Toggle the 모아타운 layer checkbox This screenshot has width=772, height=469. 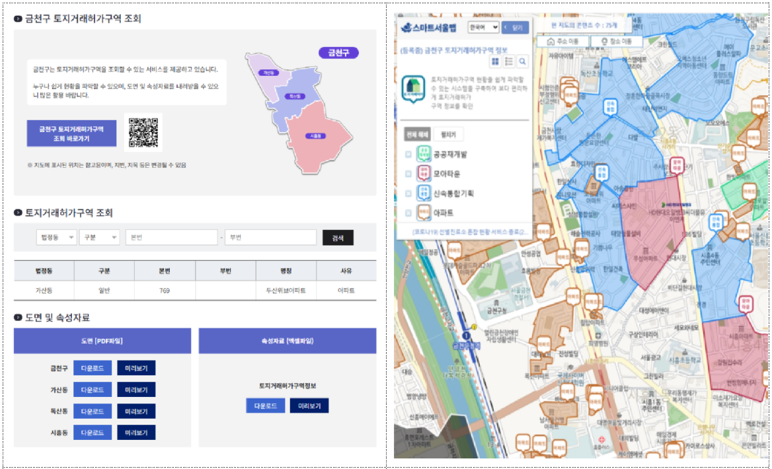[x=408, y=174]
